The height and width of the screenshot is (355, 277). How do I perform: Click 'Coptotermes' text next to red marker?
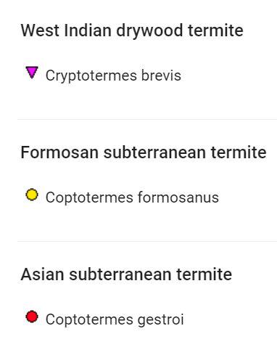point(89,319)
